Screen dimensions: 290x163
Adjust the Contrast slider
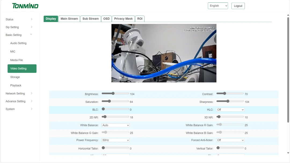(x=230, y=93)
